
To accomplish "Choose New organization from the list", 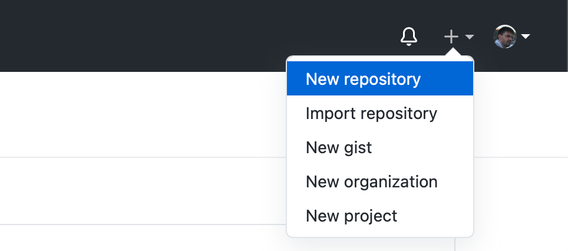I will (x=380, y=181).
